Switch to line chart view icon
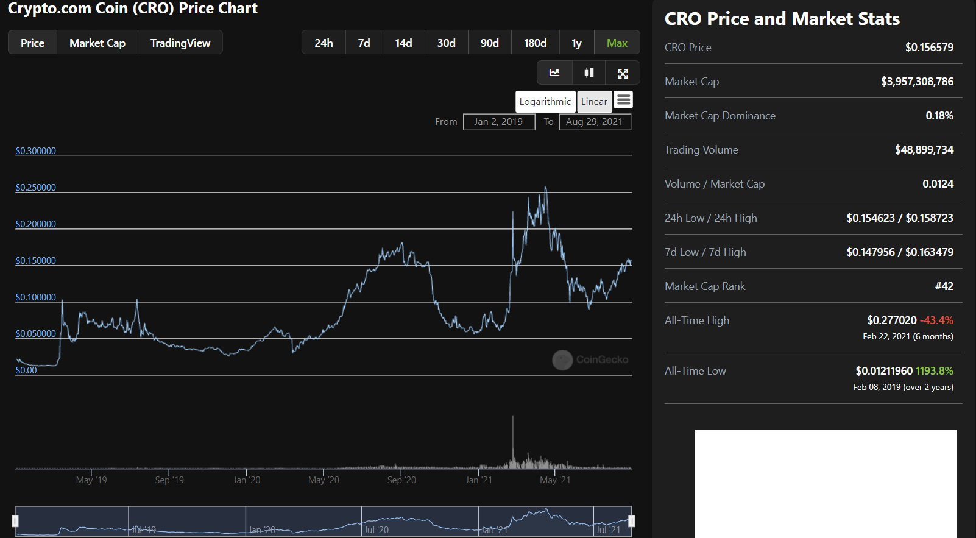This screenshot has width=976, height=538. tap(554, 73)
